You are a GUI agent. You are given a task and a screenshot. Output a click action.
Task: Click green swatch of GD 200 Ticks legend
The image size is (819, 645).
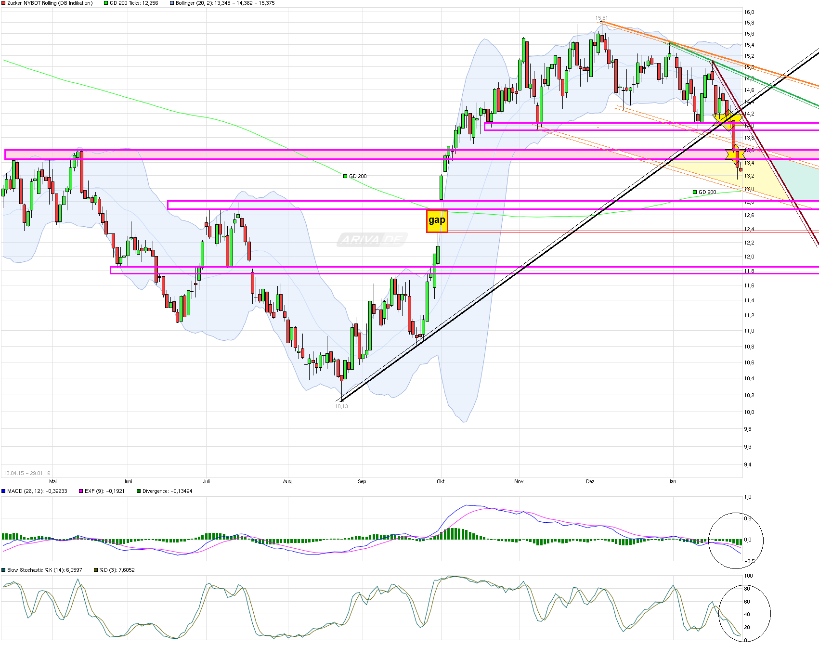point(106,3)
